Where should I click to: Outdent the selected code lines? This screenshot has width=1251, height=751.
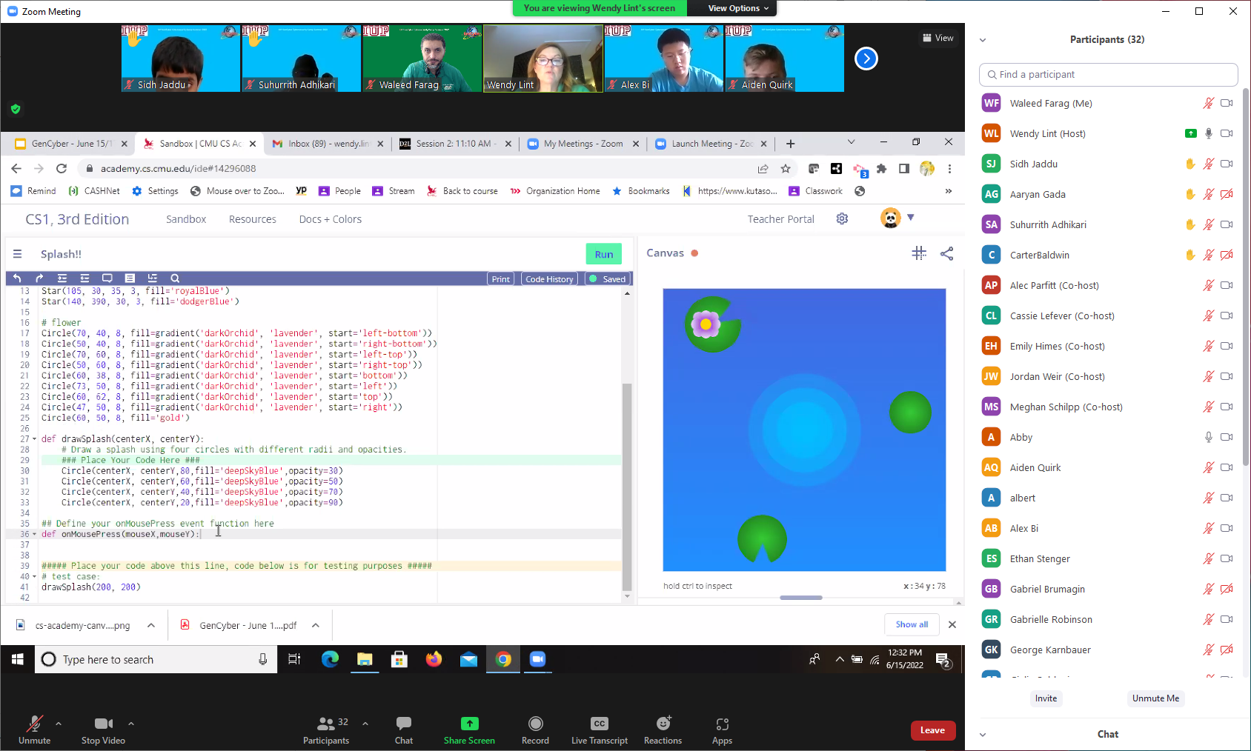click(x=84, y=278)
